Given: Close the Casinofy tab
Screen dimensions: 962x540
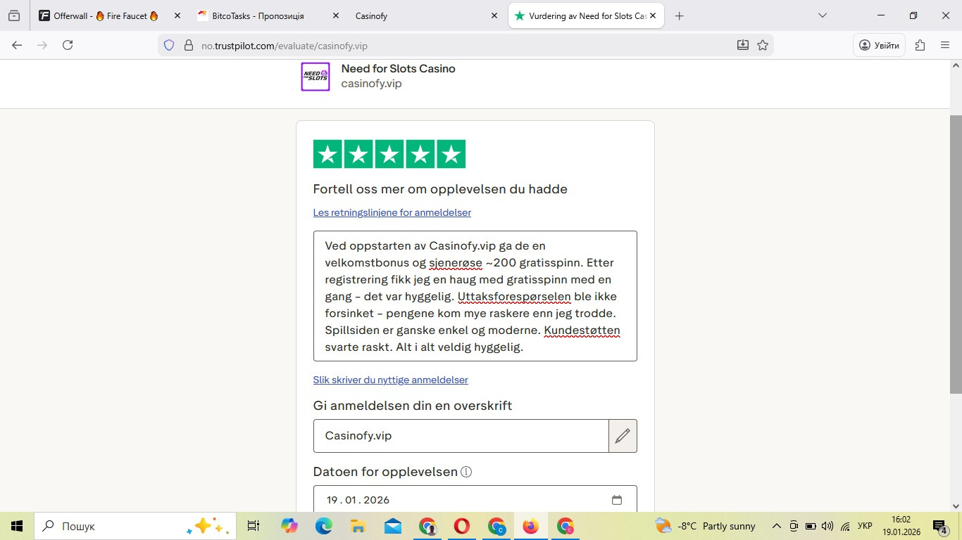Looking at the screenshot, I should click(x=494, y=15).
